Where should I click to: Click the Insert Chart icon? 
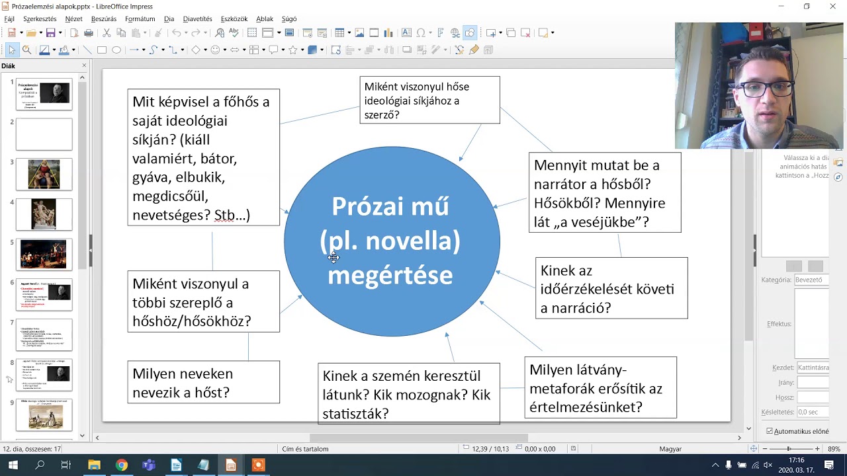pos(388,33)
